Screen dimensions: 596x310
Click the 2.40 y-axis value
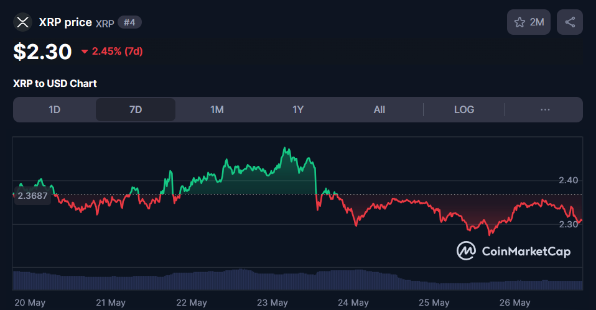tap(568, 180)
